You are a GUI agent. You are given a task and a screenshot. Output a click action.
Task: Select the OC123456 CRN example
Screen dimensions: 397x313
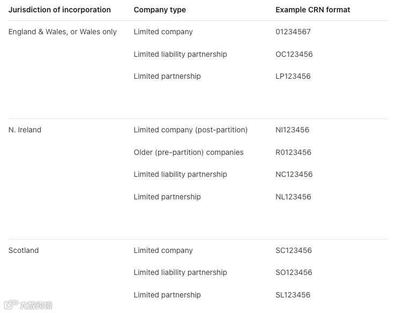294,54
